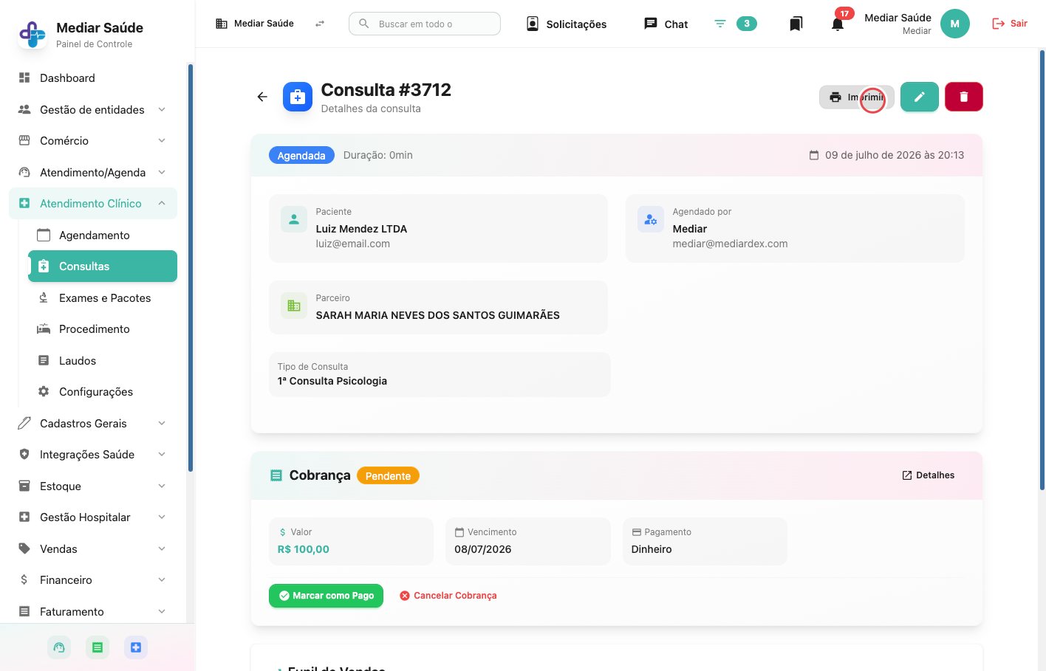Click the bookmarks icon in top bar
The height and width of the screenshot is (671, 1046).
tap(796, 24)
